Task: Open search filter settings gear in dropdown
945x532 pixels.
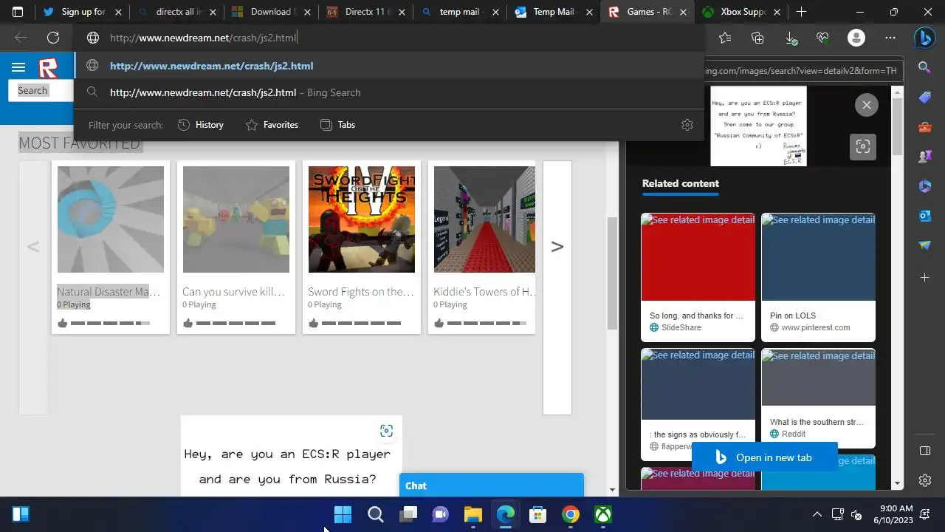Action: pos(687,125)
